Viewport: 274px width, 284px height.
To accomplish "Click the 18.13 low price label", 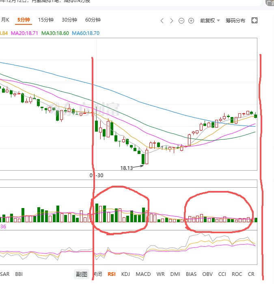I will (127, 168).
